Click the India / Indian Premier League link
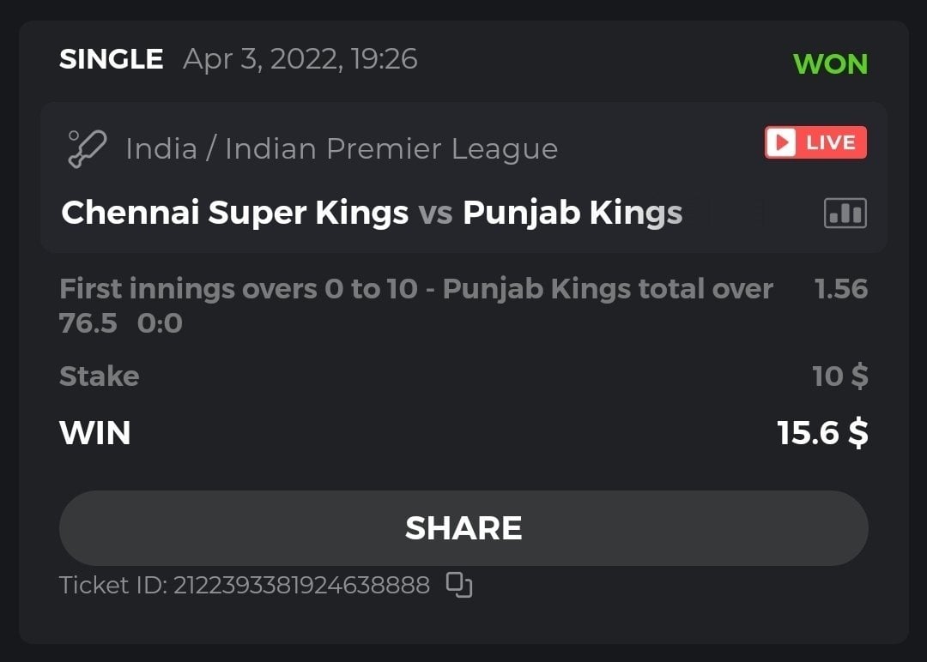This screenshot has width=927, height=662. 342,149
